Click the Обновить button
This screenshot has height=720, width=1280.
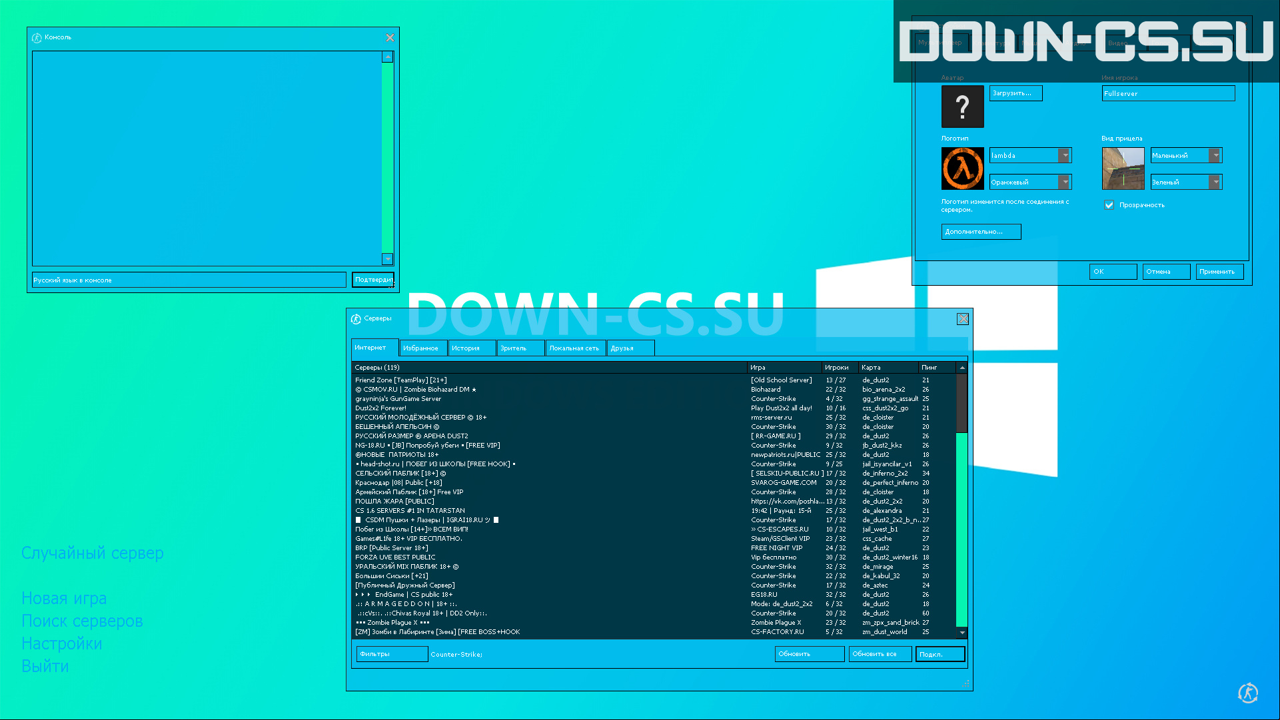tap(810, 654)
